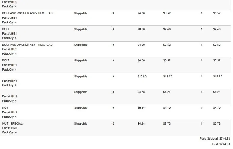Click quantity 1 in the $13.86 row
The height and width of the screenshot is (149, 233).
[202, 76]
